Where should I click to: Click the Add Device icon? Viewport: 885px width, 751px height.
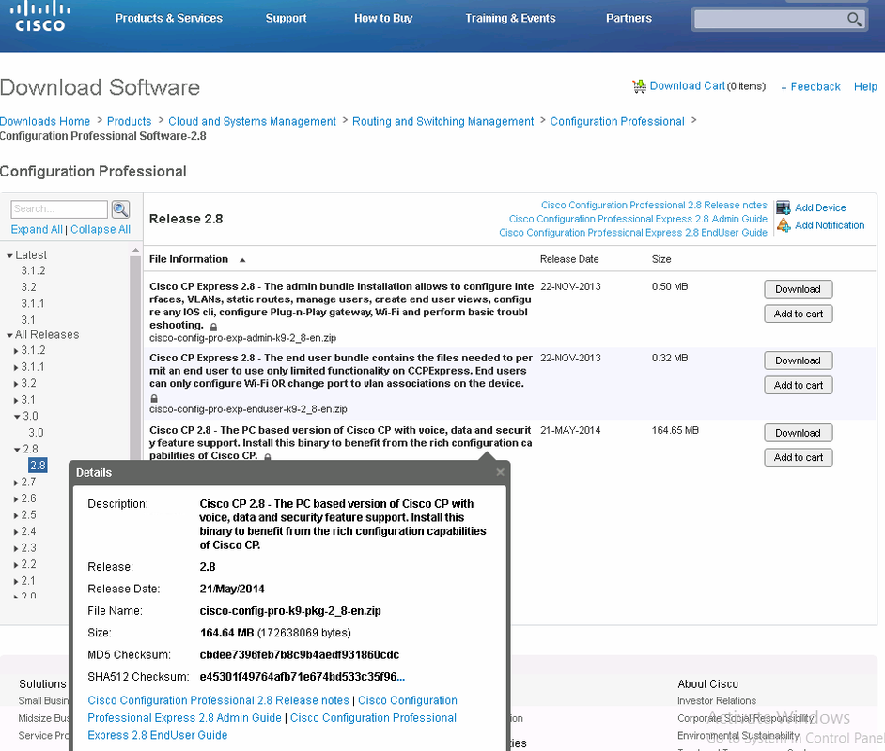tap(783, 207)
